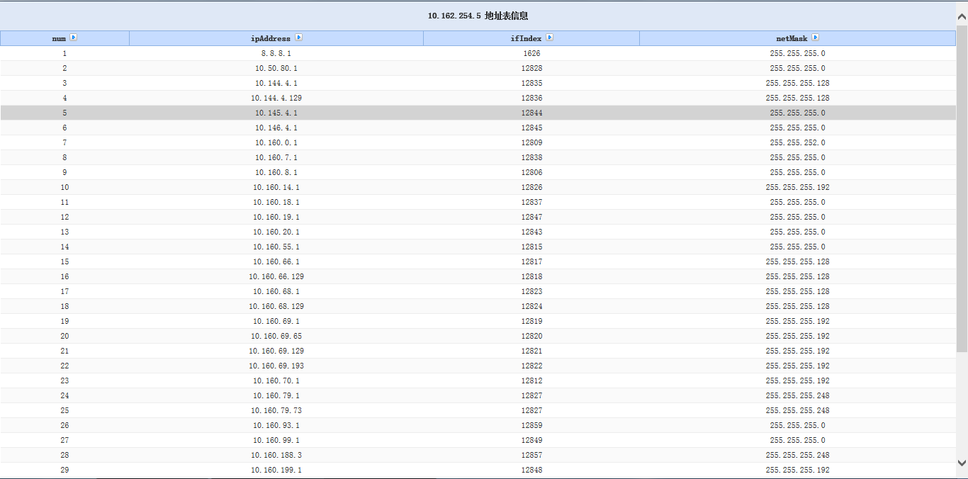Click the sort arrow icon beside ipAddress
The width and height of the screenshot is (968, 479).
299,38
